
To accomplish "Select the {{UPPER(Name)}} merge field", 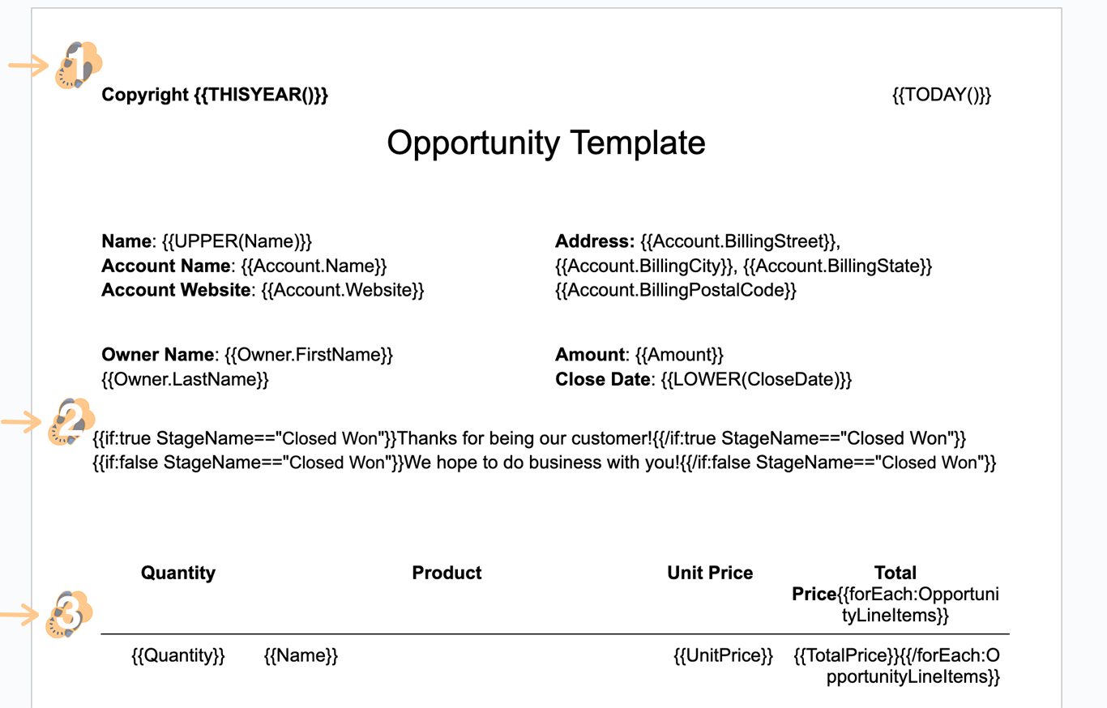I will (237, 241).
